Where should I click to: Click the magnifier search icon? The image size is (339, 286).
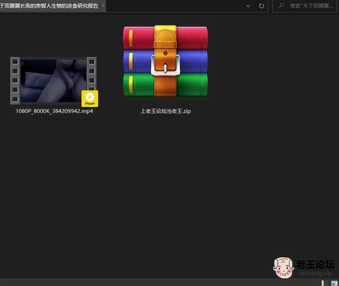click(x=281, y=6)
